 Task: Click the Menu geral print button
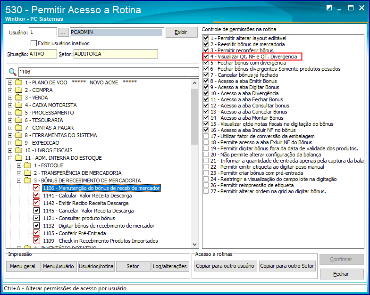[x=23, y=267]
